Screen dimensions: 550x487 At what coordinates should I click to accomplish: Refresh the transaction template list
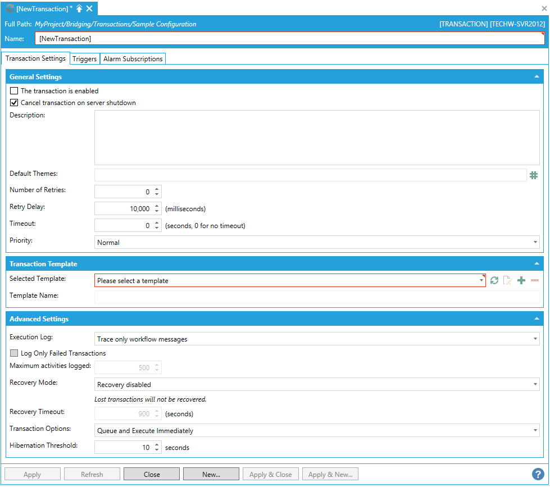tap(494, 280)
